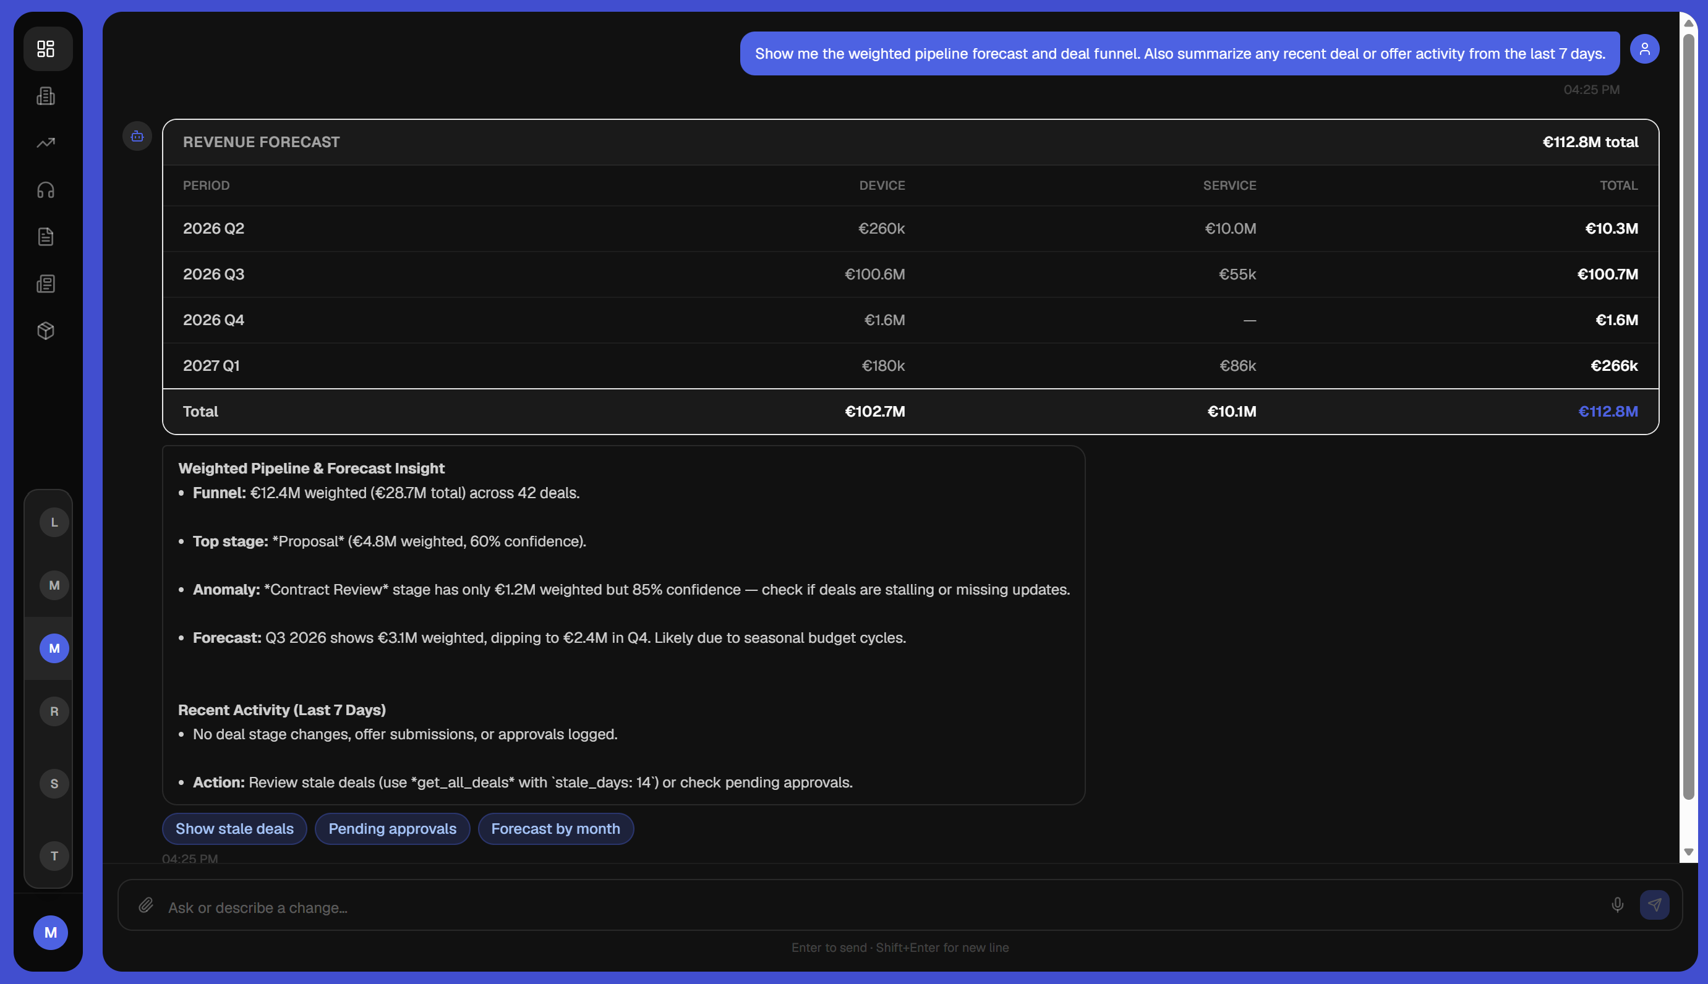Click the Weighted Pipeline & Forecast Insight heading
Viewport: 1708px width, 984px height.
click(x=311, y=469)
